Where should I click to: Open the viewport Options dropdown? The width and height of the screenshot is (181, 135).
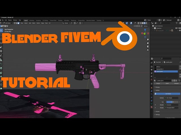146,26
